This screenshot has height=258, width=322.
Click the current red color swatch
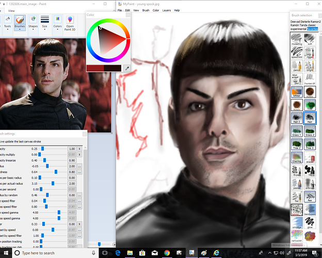point(95,68)
